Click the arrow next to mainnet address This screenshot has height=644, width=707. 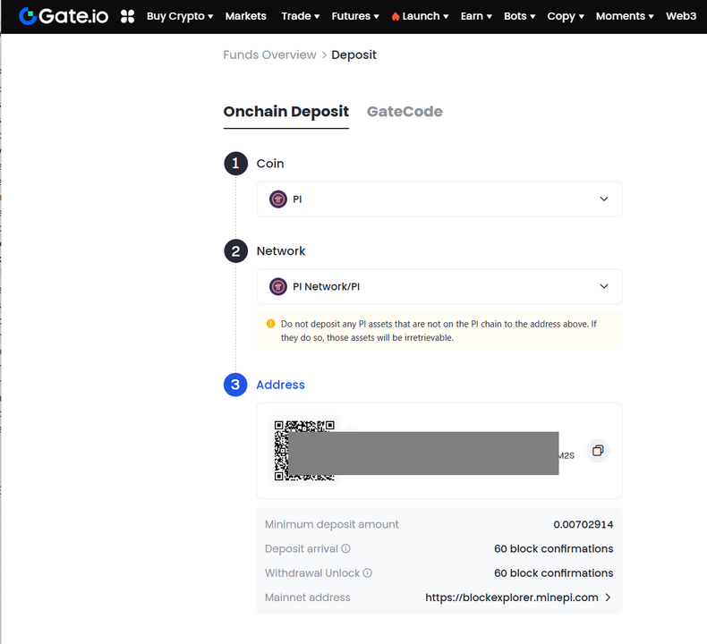[609, 597]
